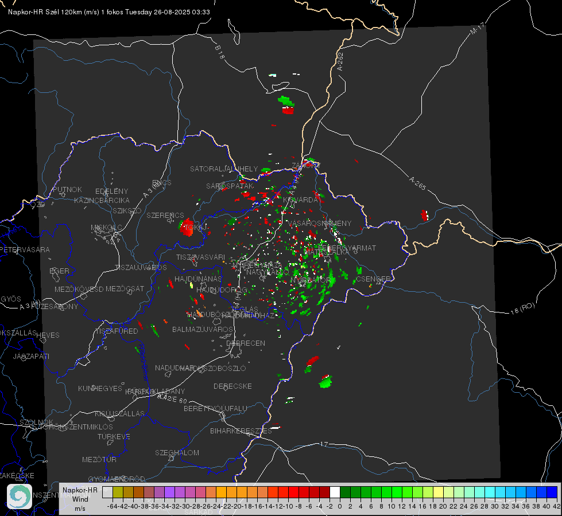Click the olive swatch above the -64 label
Viewport: 562px width, 516px height.
tap(118, 492)
